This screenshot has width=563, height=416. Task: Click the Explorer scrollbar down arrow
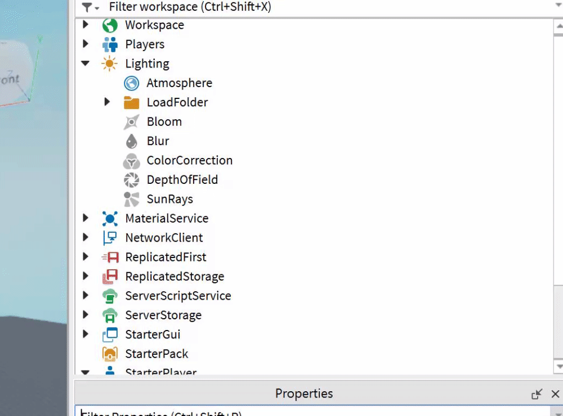[x=558, y=366]
